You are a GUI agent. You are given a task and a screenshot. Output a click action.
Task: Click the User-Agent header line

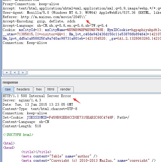tap(82, 13)
